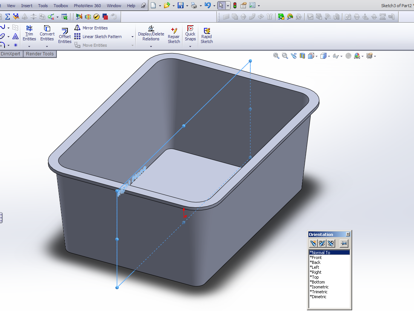Screen dimensions: 414x311
Task: Click Zoom to Fit magnifier icon
Action: click(x=276, y=56)
